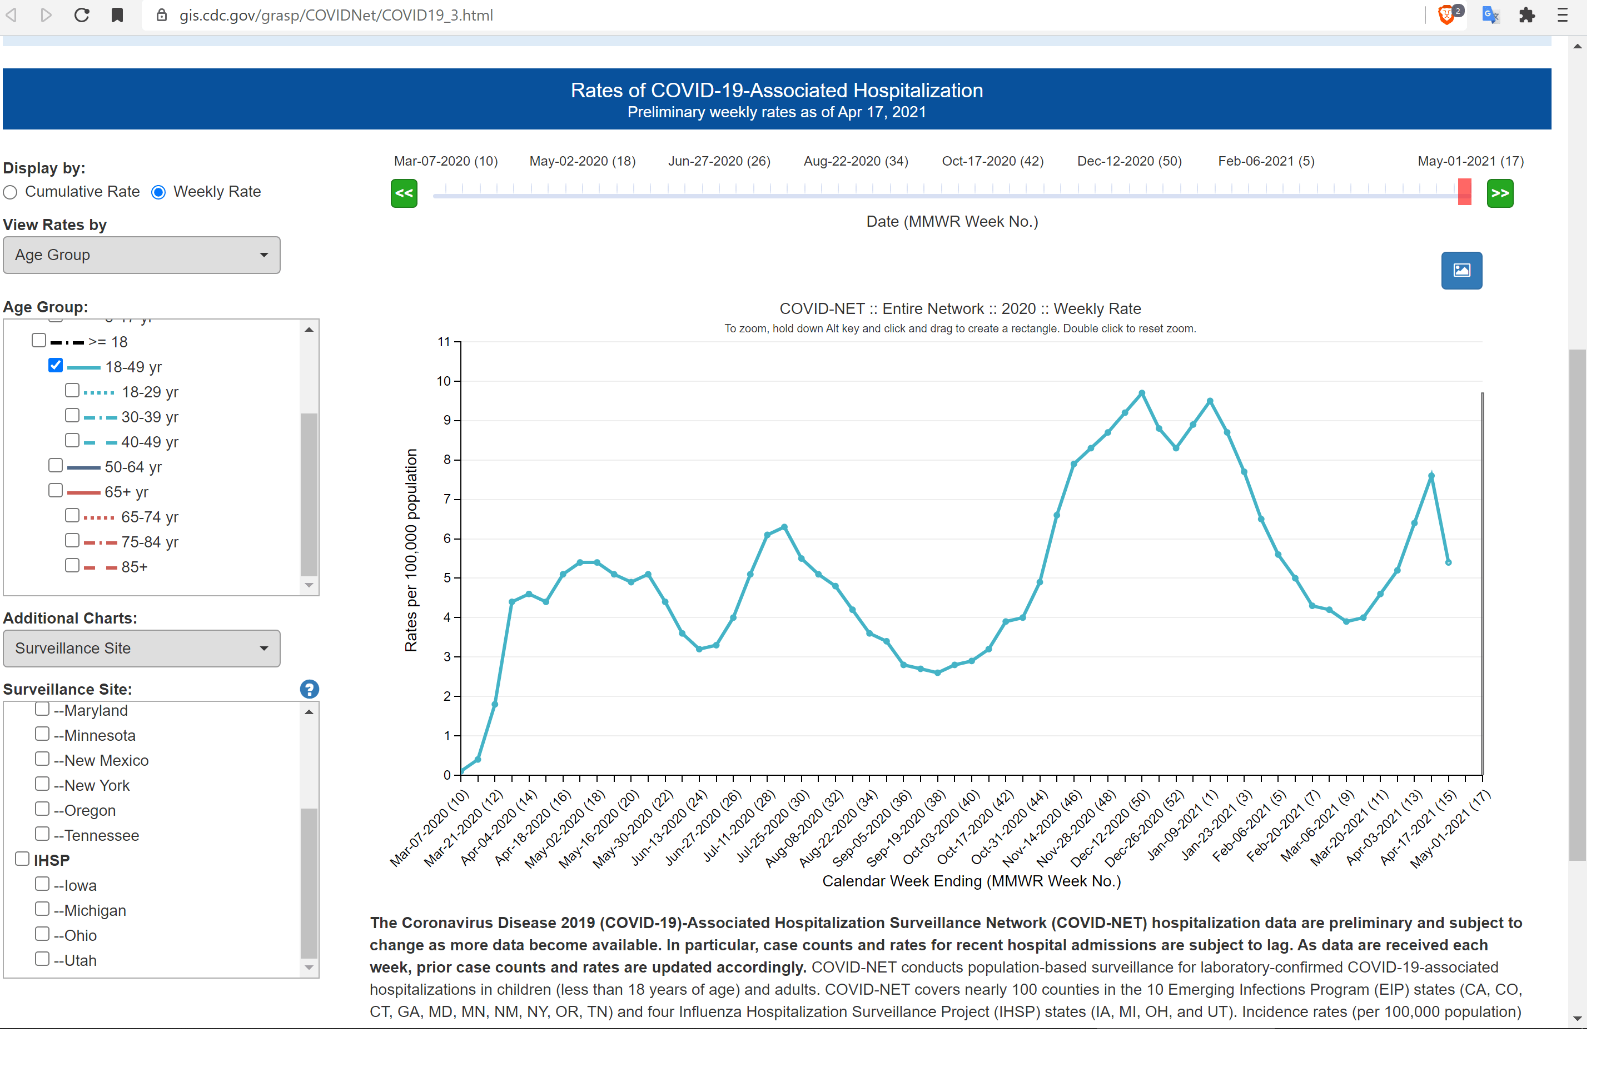Click the bookmark icon in address bar
This screenshot has height=1067, width=1601.
click(x=118, y=15)
